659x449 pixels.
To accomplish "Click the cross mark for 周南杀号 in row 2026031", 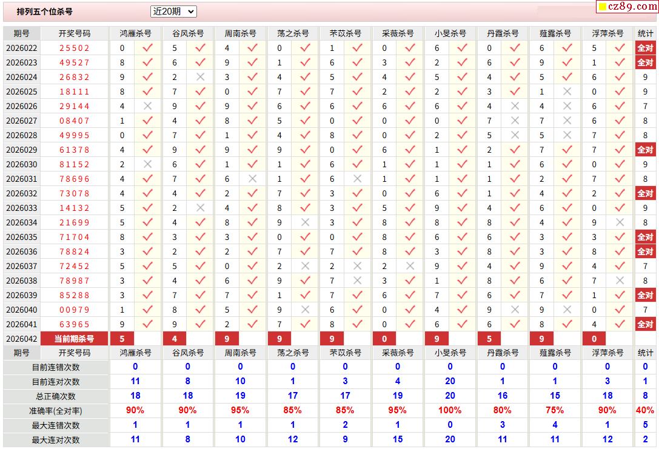I will (252, 179).
